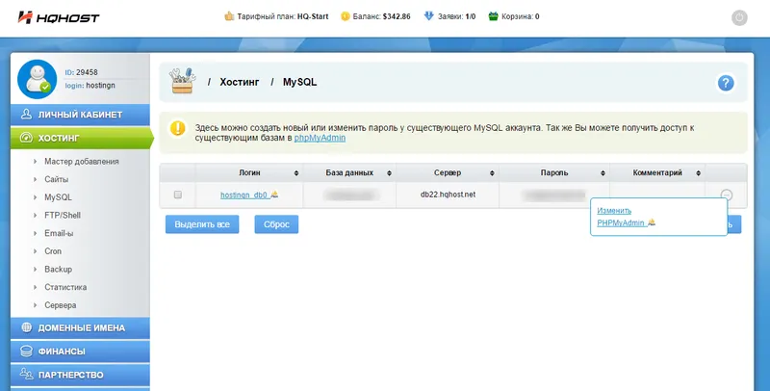Open the help question mark icon

click(726, 83)
